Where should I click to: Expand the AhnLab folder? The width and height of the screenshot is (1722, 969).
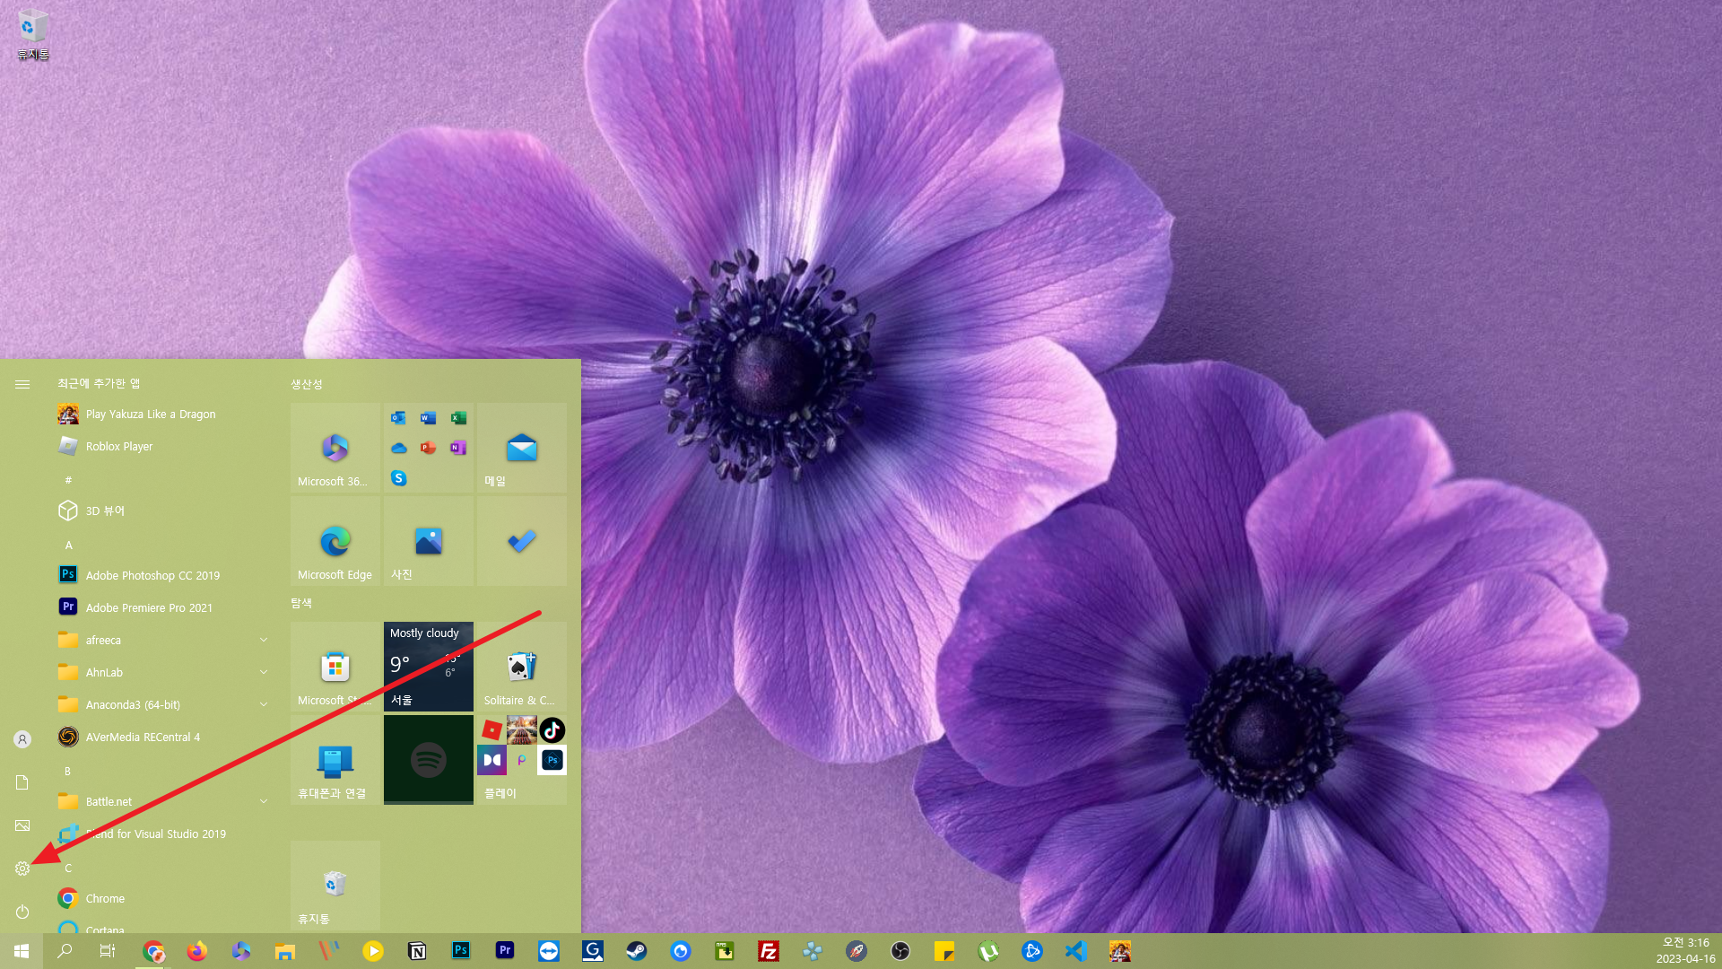(x=263, y=672)
